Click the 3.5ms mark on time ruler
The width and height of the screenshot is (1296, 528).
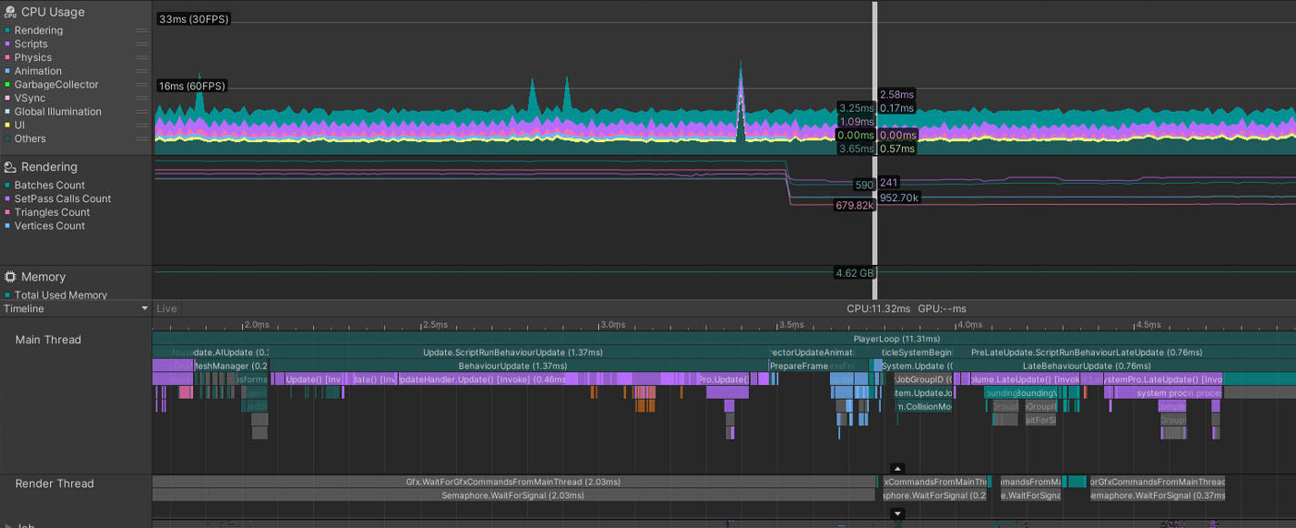pos(791,324)
